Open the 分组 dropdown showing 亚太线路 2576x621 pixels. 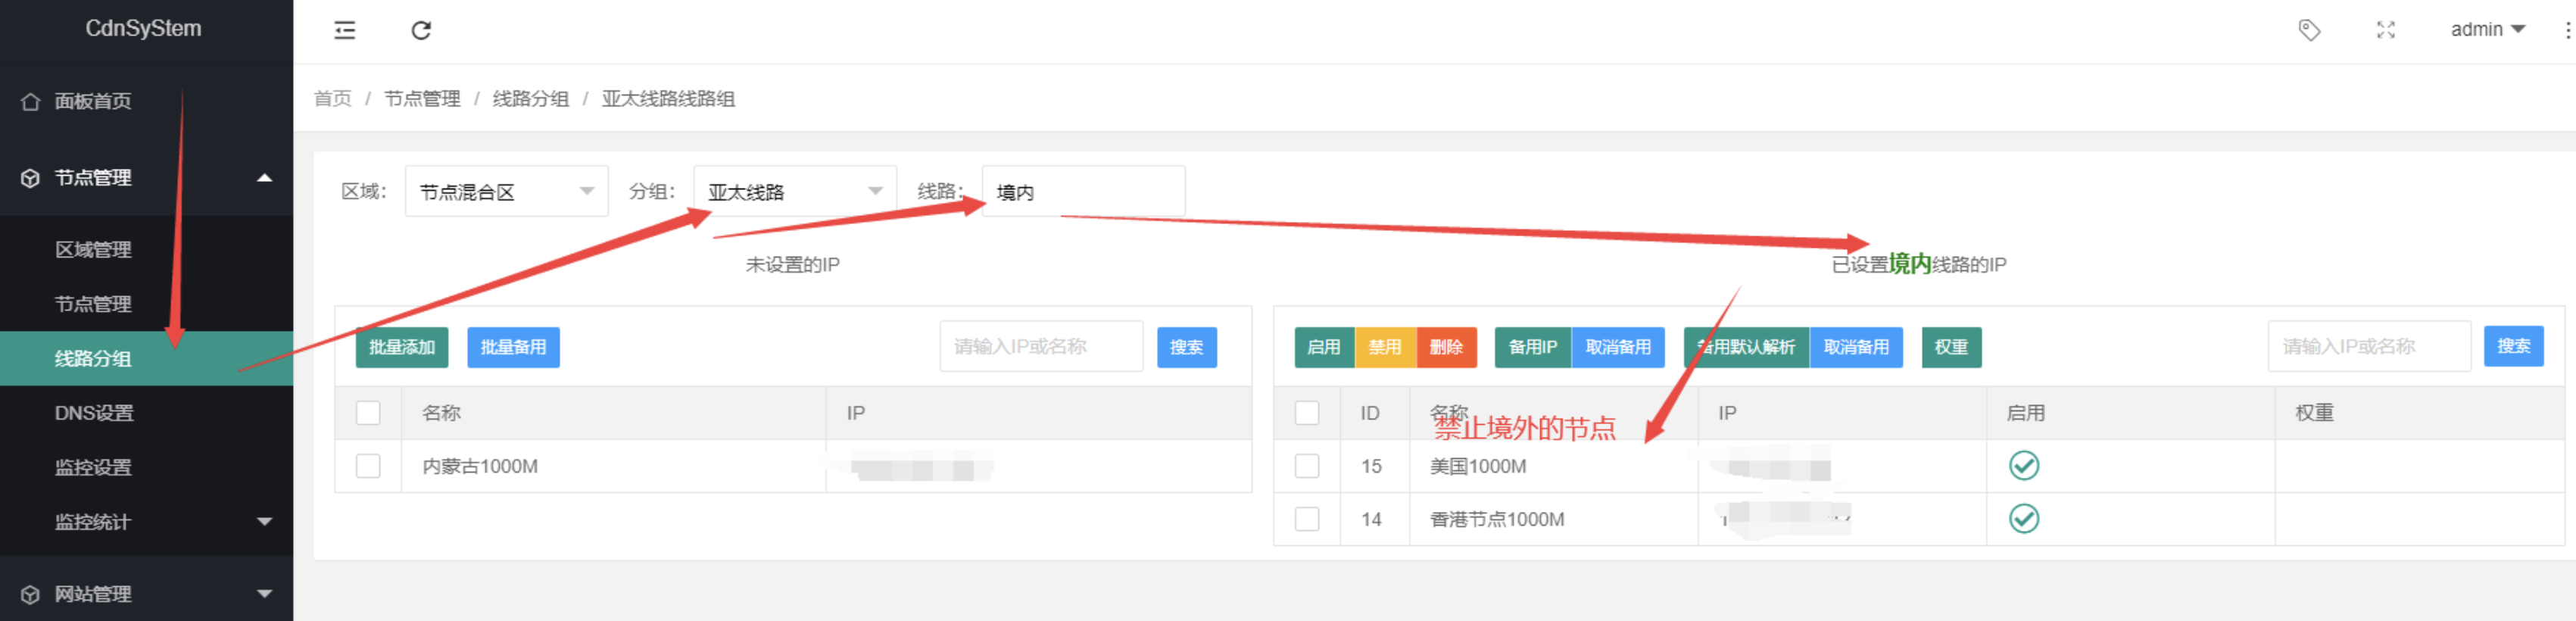pyautogui.click(x=795, y=191)
